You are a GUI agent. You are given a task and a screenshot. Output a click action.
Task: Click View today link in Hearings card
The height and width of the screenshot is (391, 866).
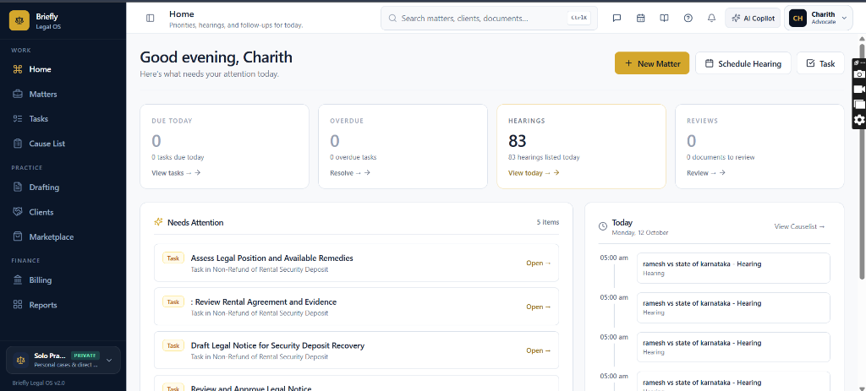click(x=534, y=172)
